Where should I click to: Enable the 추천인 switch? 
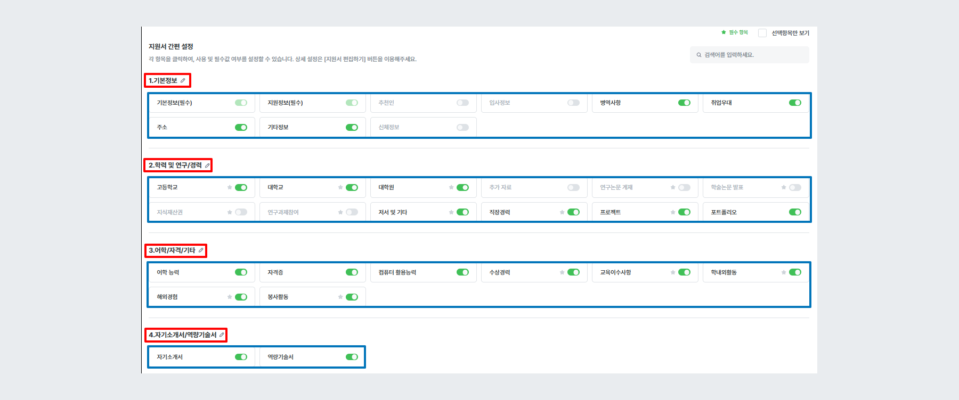click(x=463, y=103)
